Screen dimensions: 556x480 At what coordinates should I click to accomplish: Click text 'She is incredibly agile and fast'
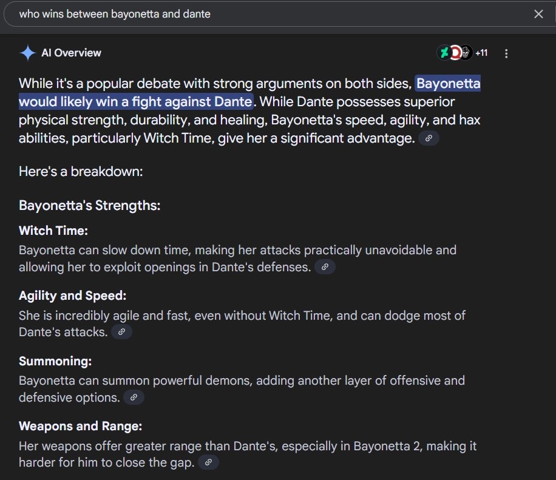click(104, 316)
